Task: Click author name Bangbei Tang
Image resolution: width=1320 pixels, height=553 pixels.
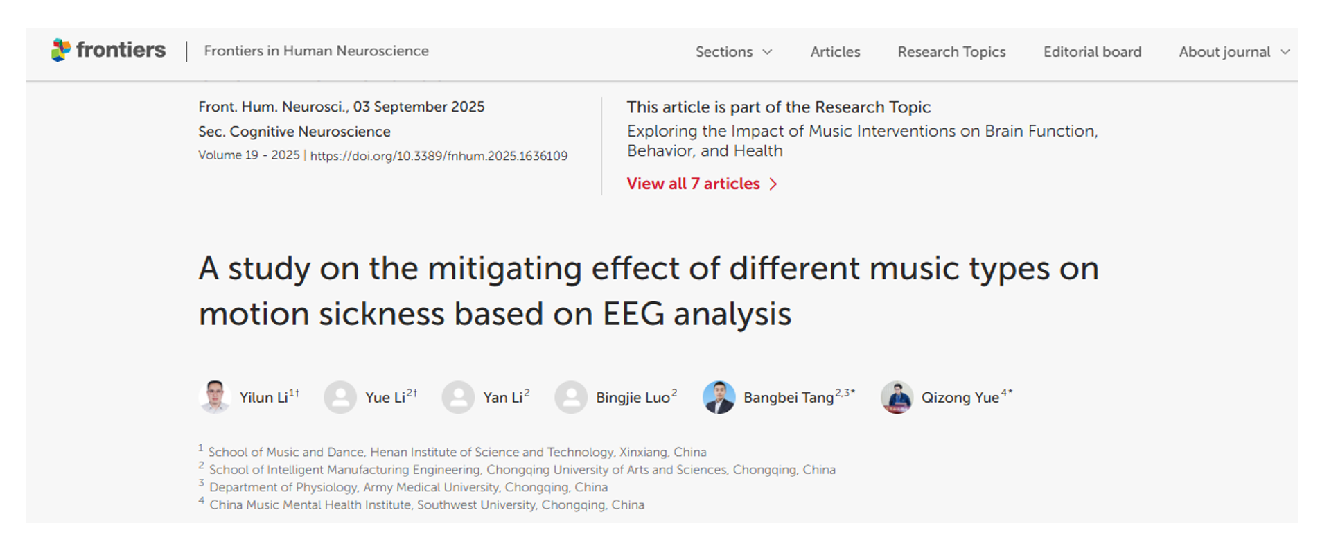Action: click(788, 398)
